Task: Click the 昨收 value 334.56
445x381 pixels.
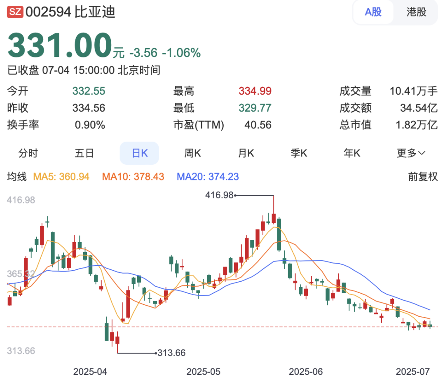Action: pyautogui.click(x=89, y=108)
